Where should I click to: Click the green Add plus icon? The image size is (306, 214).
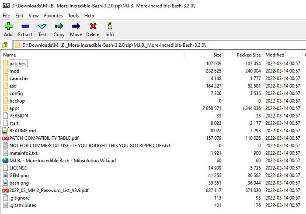tap(8, 27)
